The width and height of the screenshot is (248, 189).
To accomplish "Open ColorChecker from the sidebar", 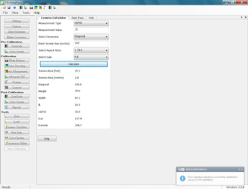I will (x=17, y=138).
